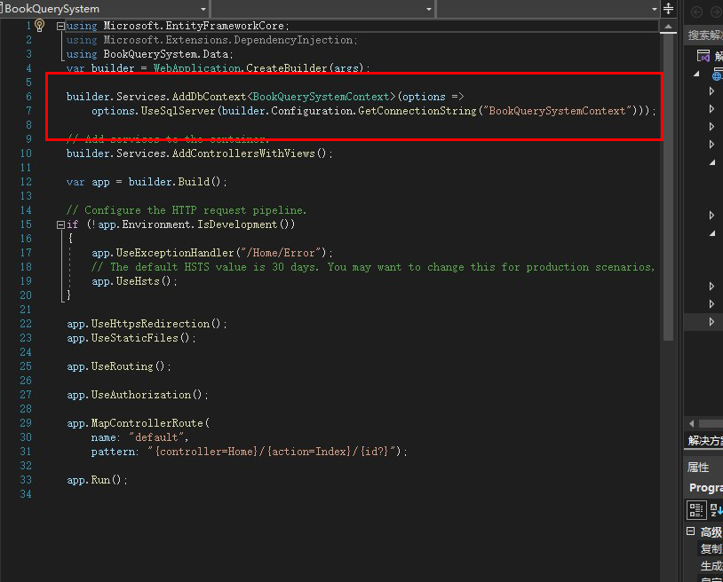Click the split editor window icon
Viewport: 723px width, 582px height.
coord(668,8)
